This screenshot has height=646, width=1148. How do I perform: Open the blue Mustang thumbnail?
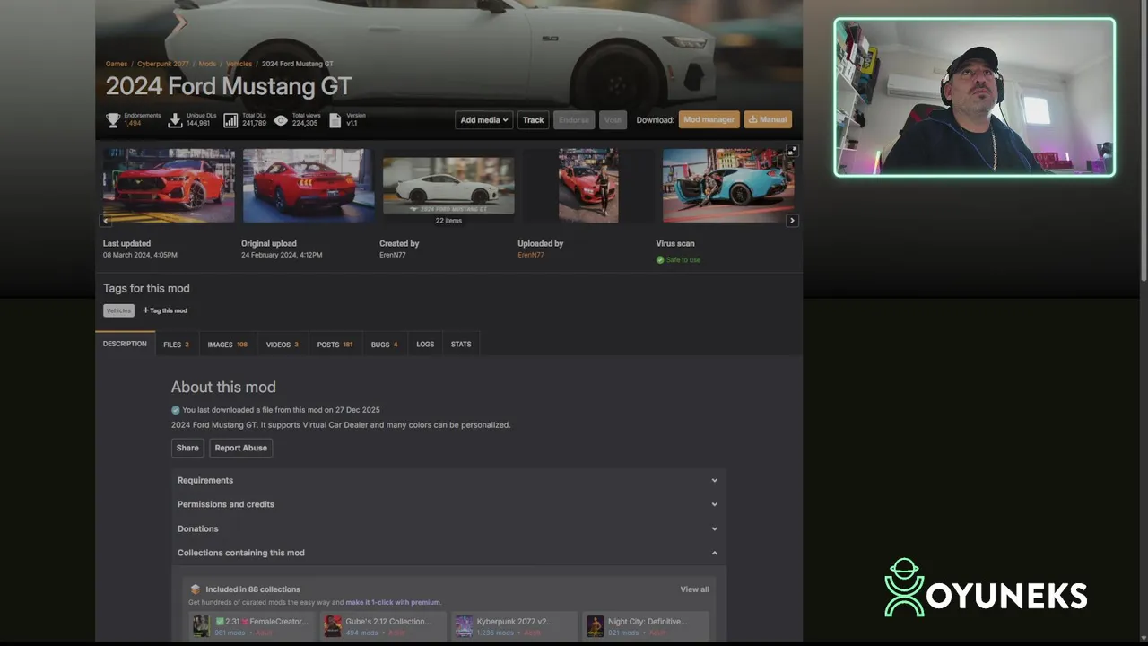coord(728,185)
